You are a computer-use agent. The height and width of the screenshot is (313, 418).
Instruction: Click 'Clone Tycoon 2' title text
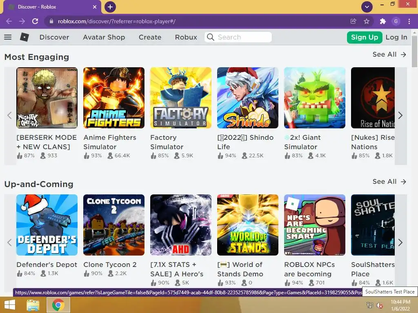coord(110,265)
